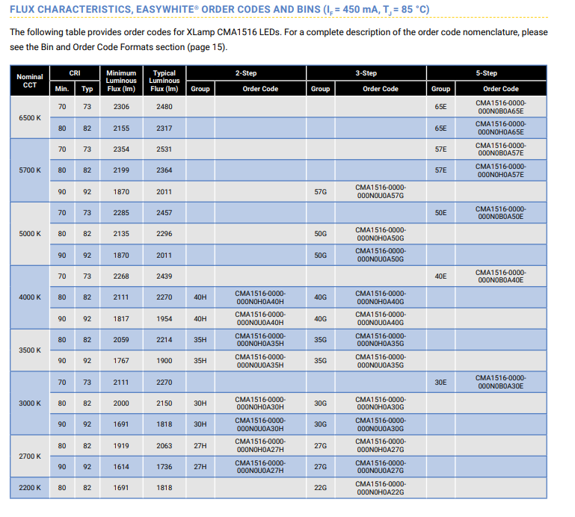575x517 pixels.
Task: Select order code CMA1516-0000-000N0H0A35H
Action: pyautogui.click(x=260, y=340)
